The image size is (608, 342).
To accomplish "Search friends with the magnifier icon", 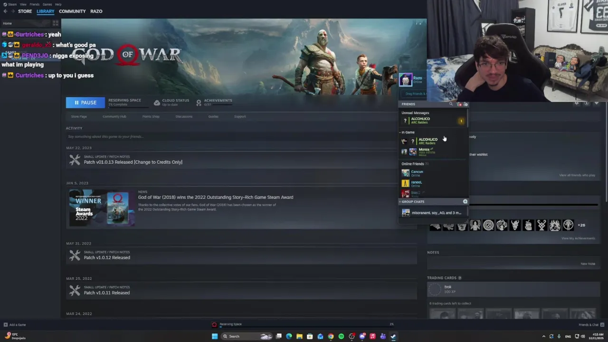I will point(451,104).
